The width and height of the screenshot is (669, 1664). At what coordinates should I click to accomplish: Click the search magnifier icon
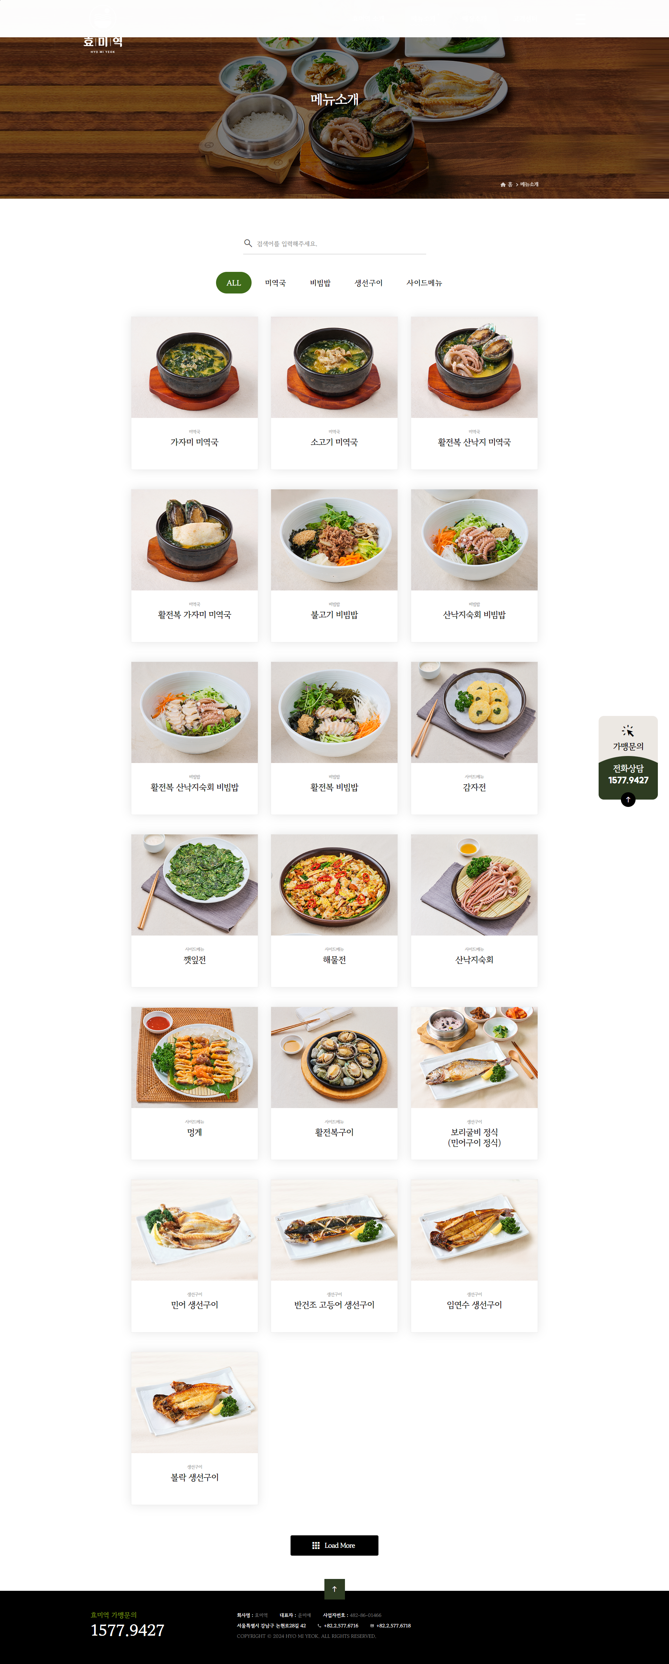tap(248, 244)
